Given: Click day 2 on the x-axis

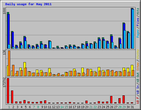Looking at the screenshot, I should point(13,107).
